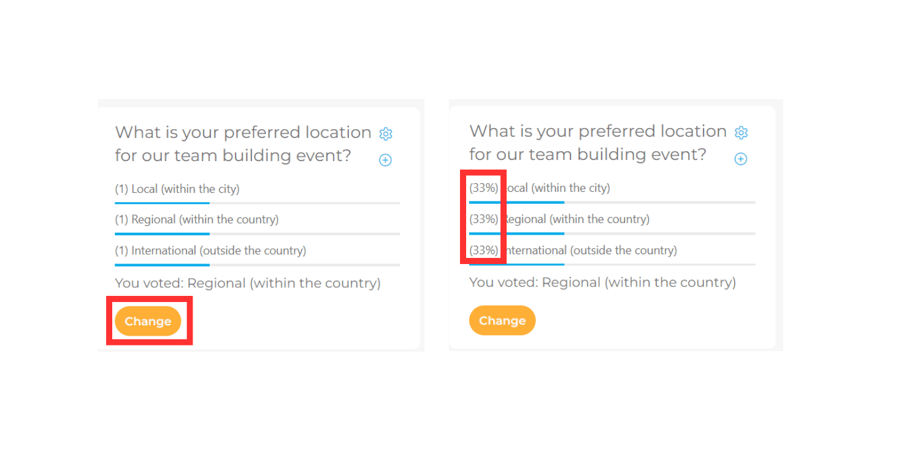Click plus icon in vote-count poll
This screenshot has height=476, width=920.
click(385, 160)
